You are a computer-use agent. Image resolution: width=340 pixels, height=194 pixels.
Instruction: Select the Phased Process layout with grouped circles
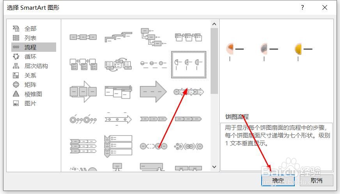pos(188,146)
